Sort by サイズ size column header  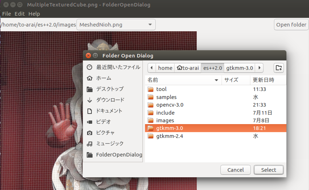(x=236, y=80)
